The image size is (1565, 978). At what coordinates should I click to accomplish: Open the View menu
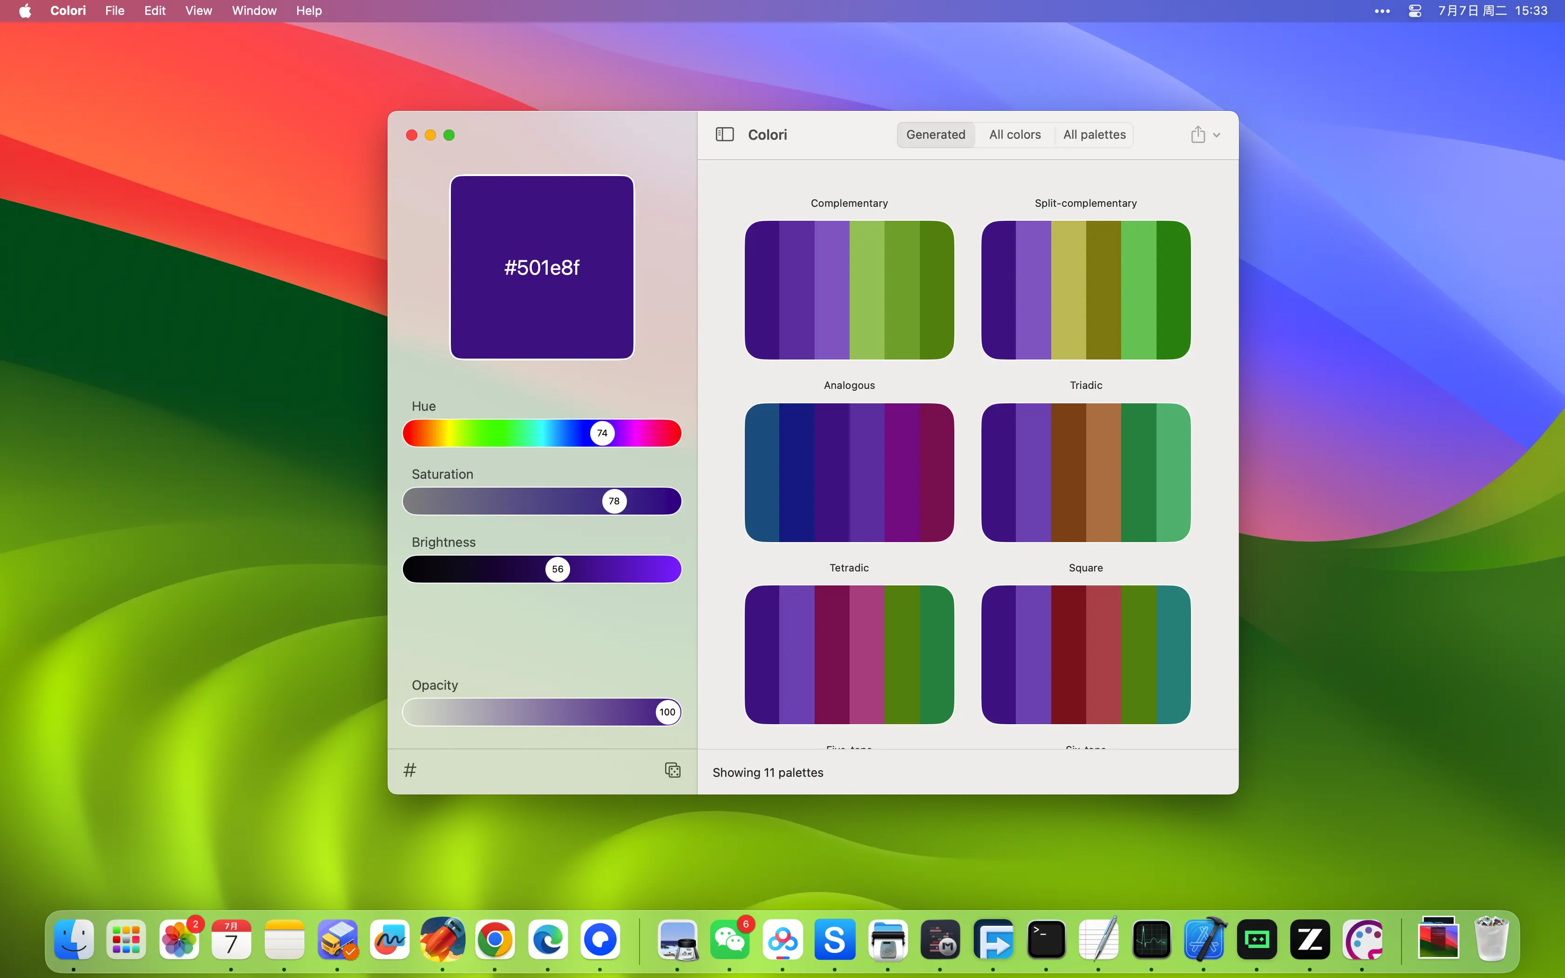click(198, 11)
